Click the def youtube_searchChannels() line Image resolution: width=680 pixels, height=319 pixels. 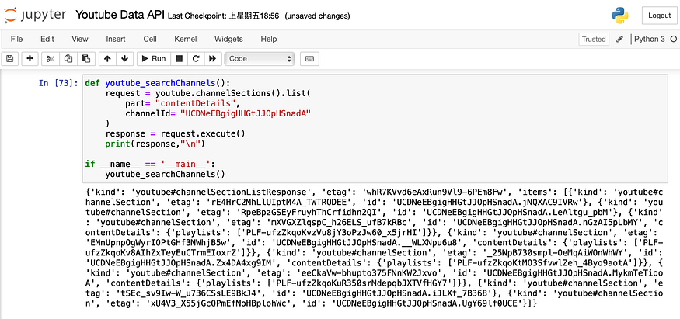coord(158,83)
